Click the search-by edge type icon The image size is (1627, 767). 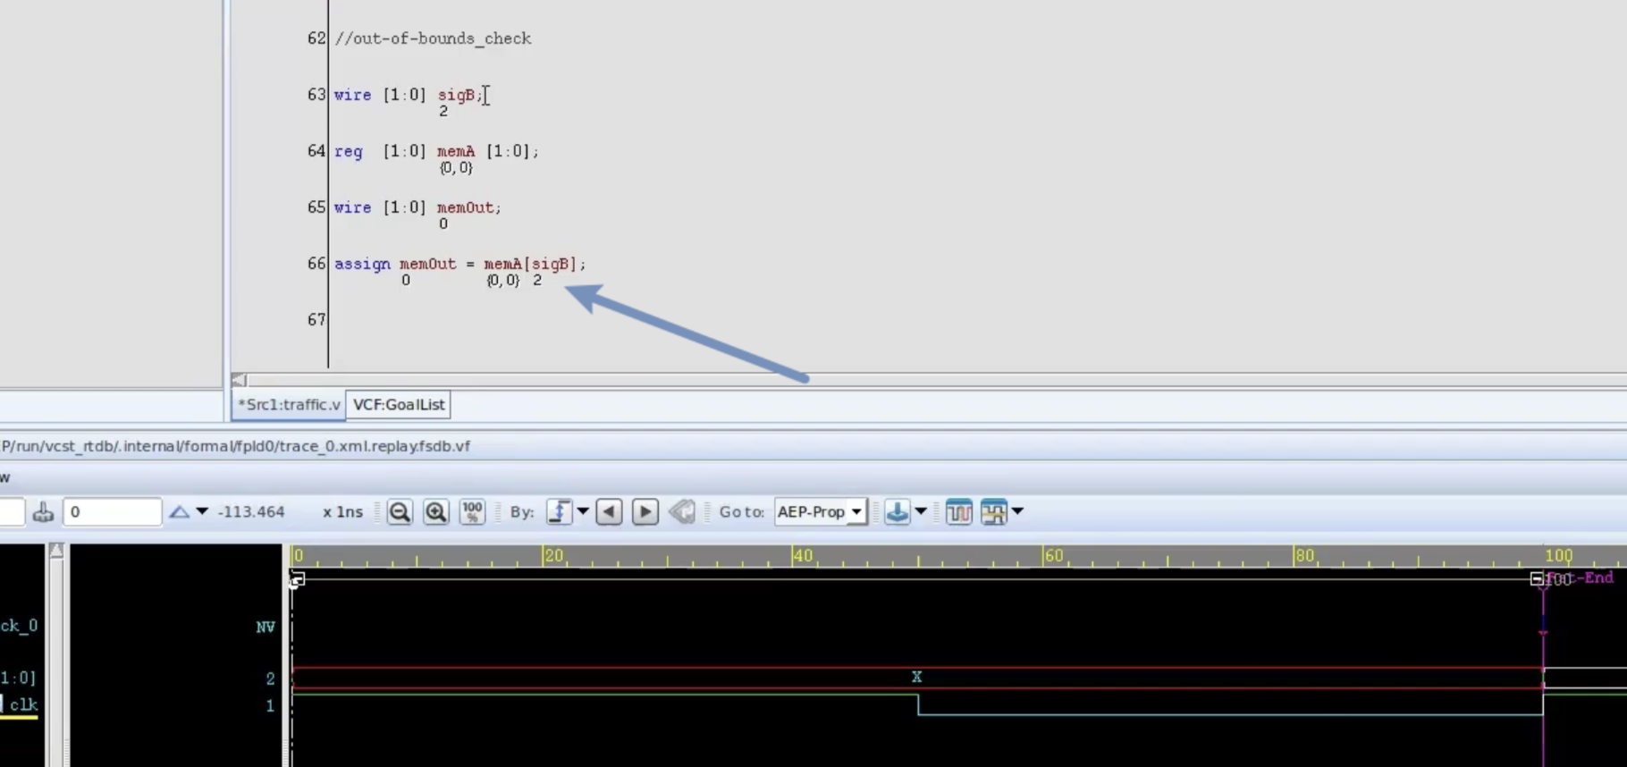(559, 512)
